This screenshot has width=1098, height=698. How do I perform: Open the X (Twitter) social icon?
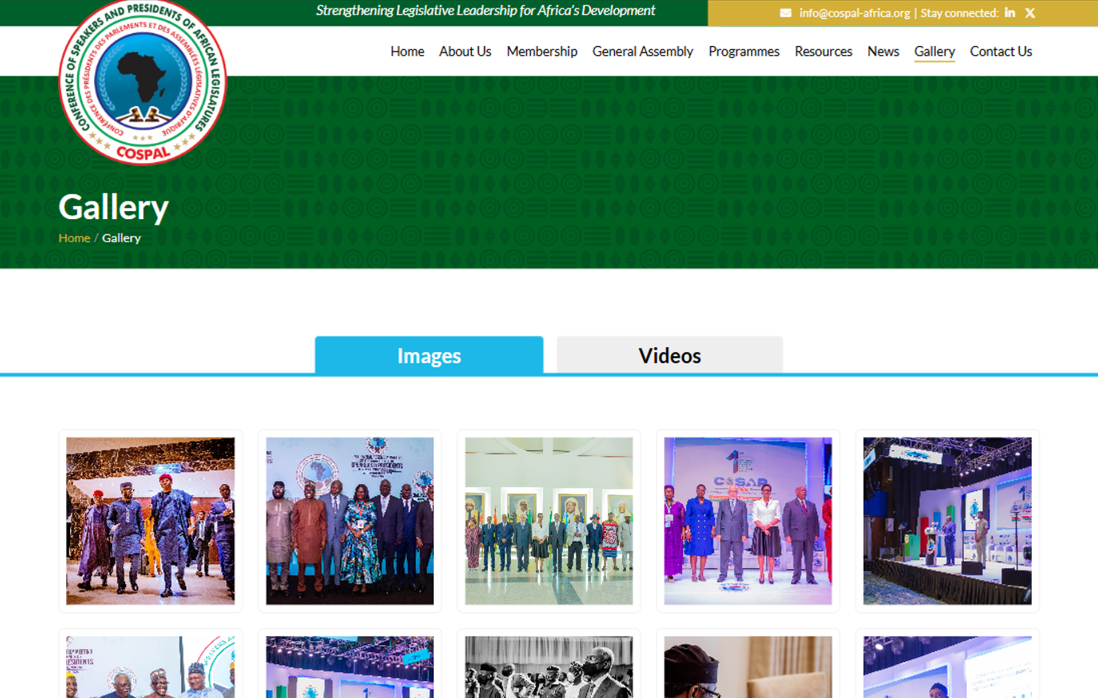(x=1030, y=13)
